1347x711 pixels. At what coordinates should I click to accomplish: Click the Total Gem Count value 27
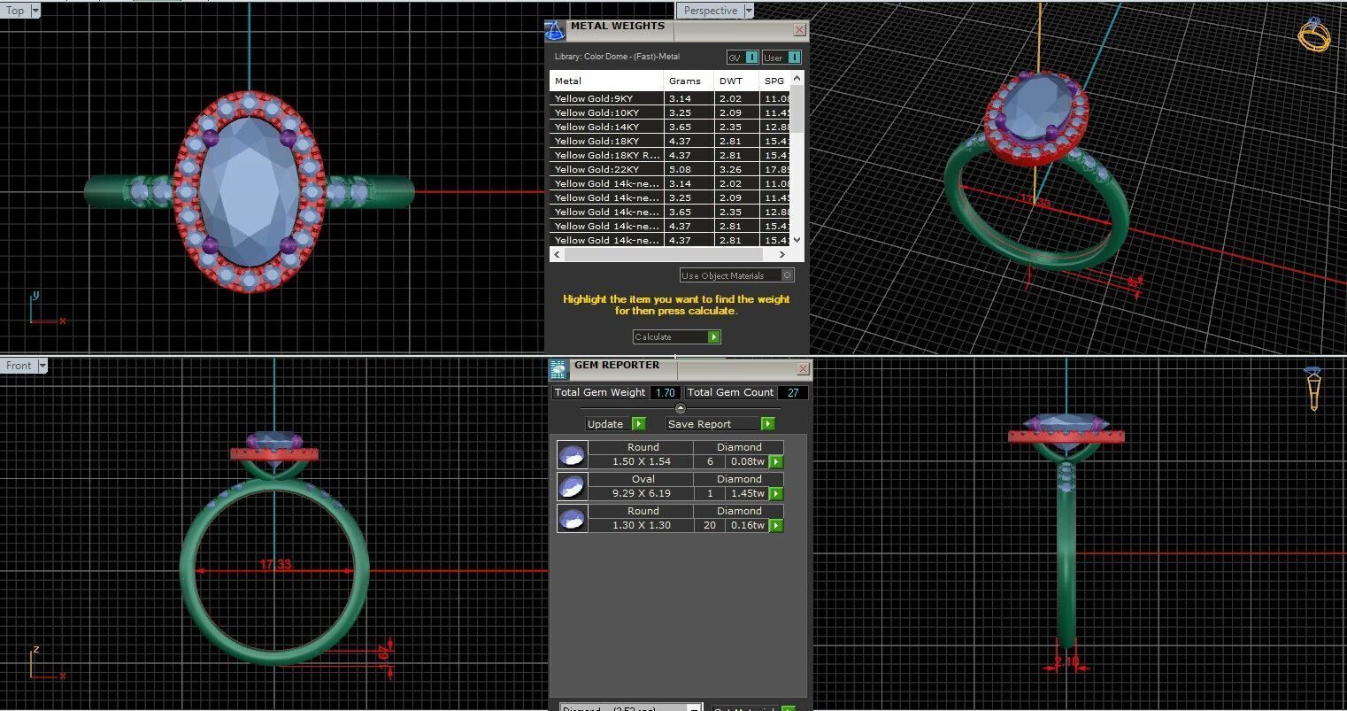tap(792, 392)
